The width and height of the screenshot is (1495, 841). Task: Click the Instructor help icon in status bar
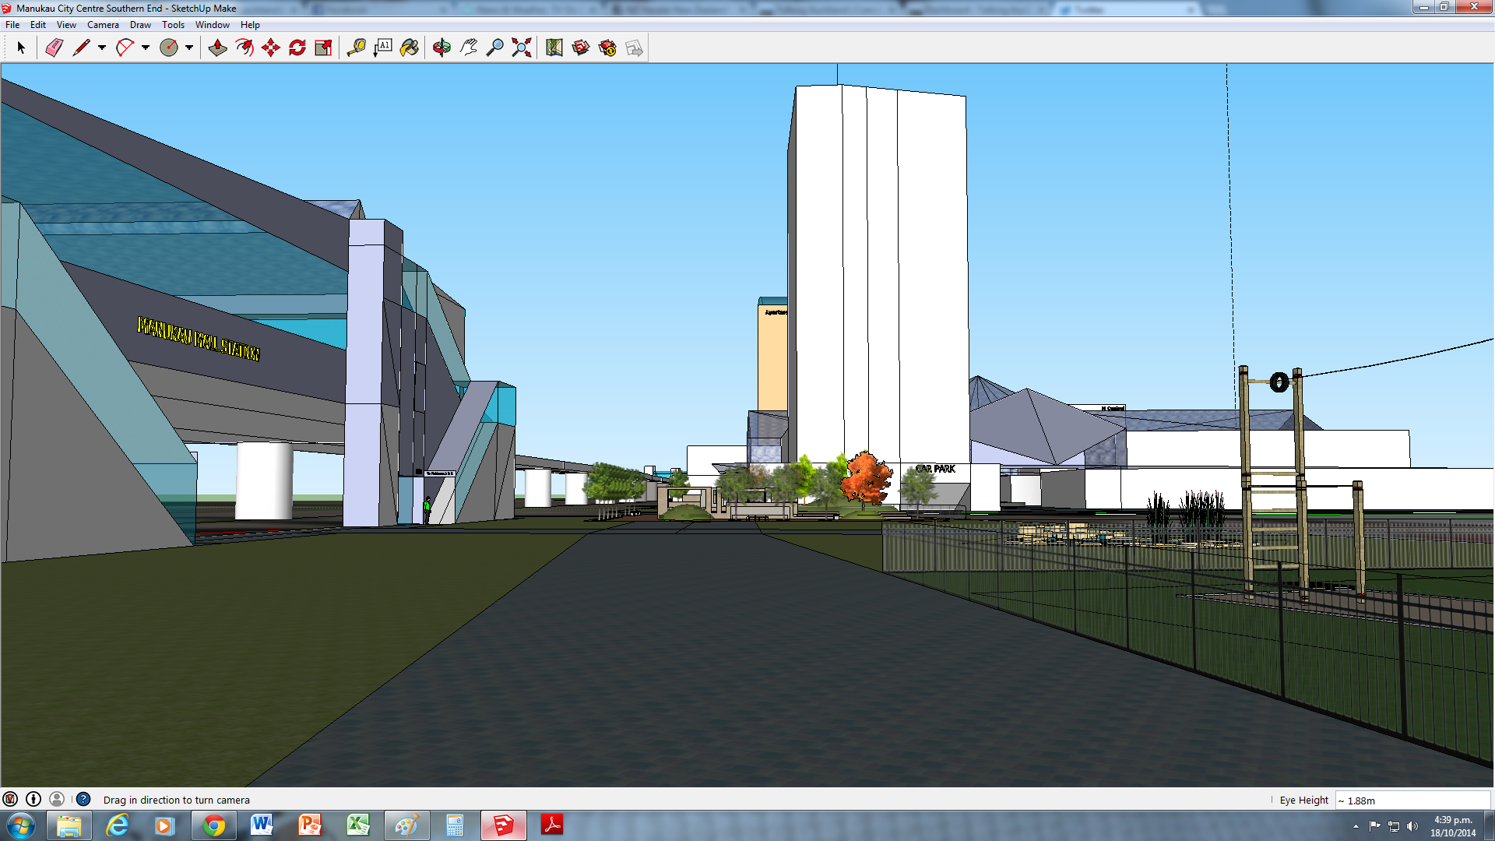coord(83,799)
